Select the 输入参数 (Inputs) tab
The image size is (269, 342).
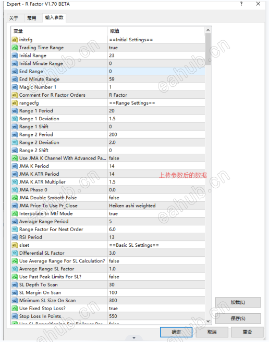point(54,17)
